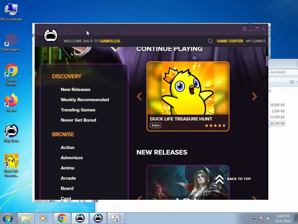Viewport: 298px width, 224px height.
Task: Switch to Chrome in taskbar
Action: (62, 218)
